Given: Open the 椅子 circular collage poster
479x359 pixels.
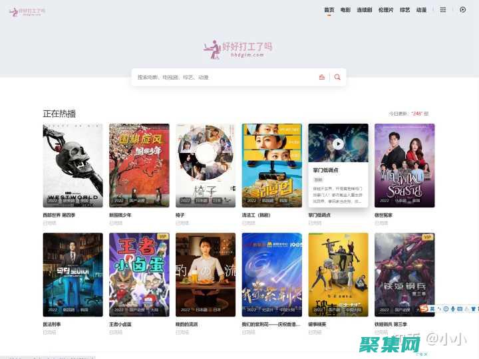Looking at the screenshot, I should coord(206,166).
